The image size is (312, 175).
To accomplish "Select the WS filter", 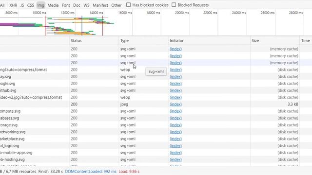I will point(86,5).
